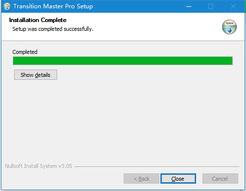Finish setup with the Close button
The image size is (246, 191).
pyautogui.click(x=178, y=179)
